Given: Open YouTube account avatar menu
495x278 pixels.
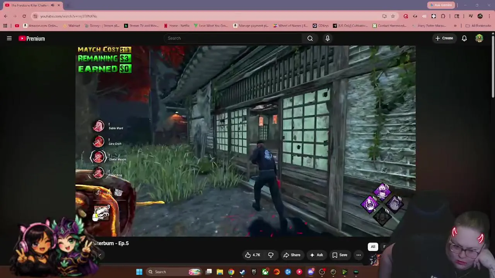Looking at the screenshot, I should pos(479,38).
